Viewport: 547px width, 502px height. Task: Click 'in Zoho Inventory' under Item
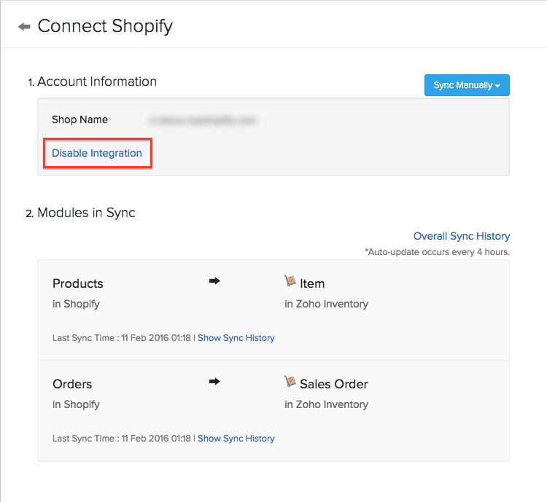326,304
